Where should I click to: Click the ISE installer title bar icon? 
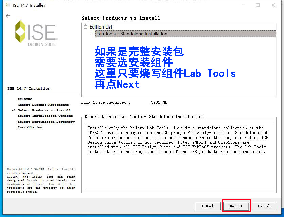[x=8, y=5]
